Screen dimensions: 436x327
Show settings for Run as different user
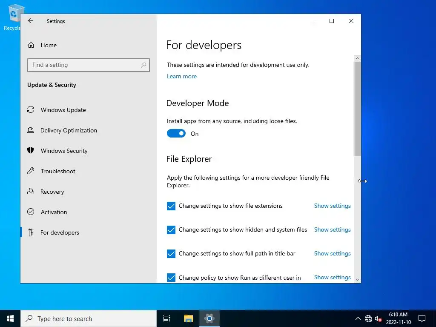pyautogui.click(x=332, y=277)
